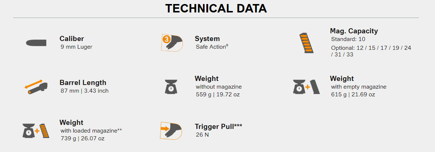Click the 26 N trigger pull value
435x152 pixels.
point(202,135)
